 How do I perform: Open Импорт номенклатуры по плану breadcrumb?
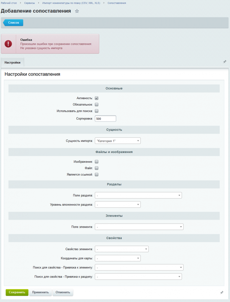[x=71, y=3]
